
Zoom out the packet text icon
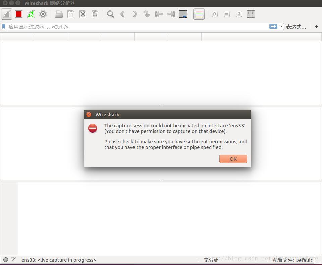[227, 14]
